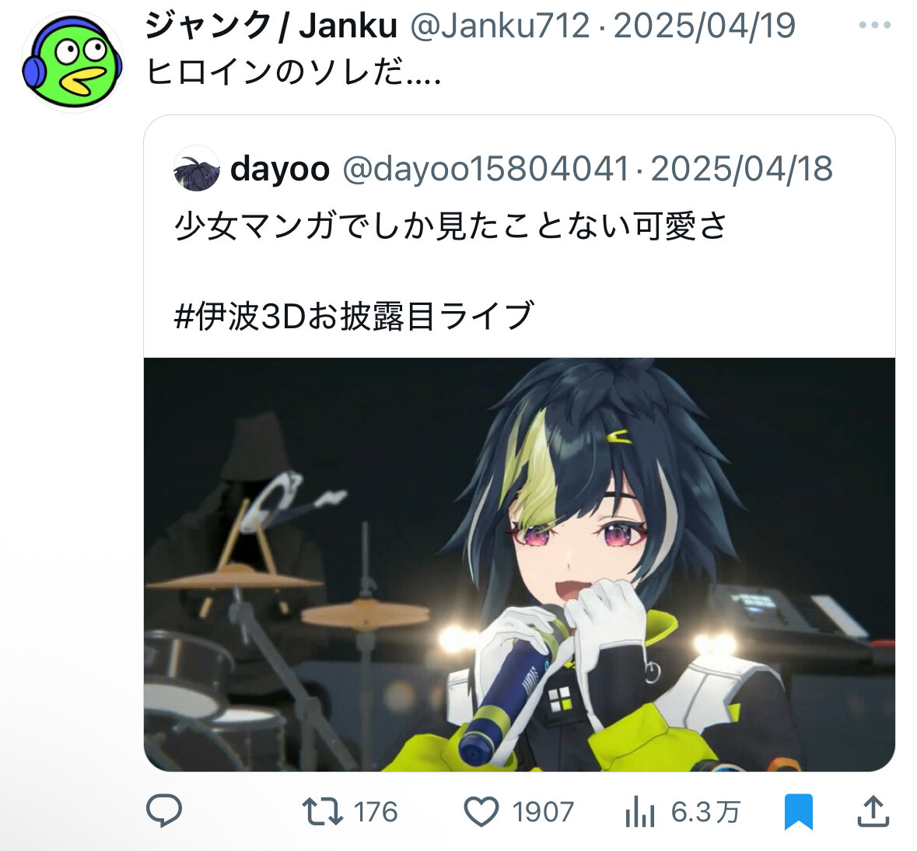
Task: Visit the @Janku712 handle link
Action: click(x=500, y=26)
